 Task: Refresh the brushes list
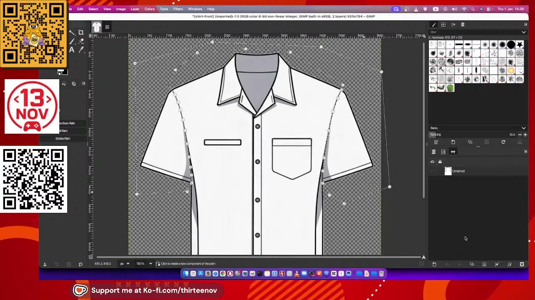[503, 142]
